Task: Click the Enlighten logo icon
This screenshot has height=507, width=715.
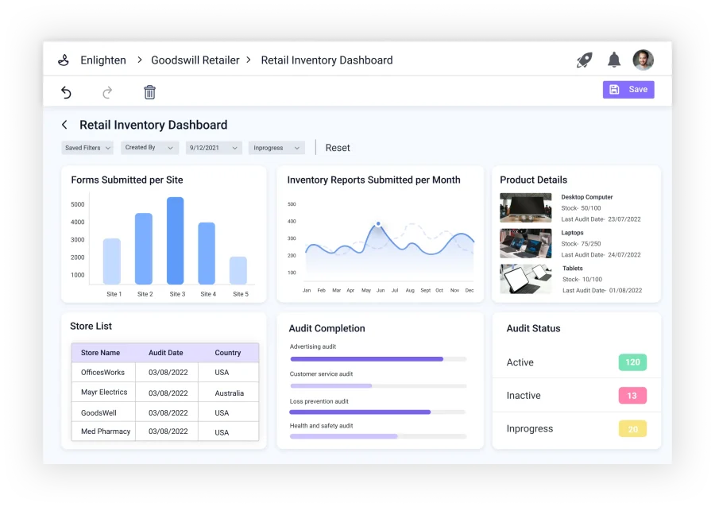Action: (x=64, y=60)
